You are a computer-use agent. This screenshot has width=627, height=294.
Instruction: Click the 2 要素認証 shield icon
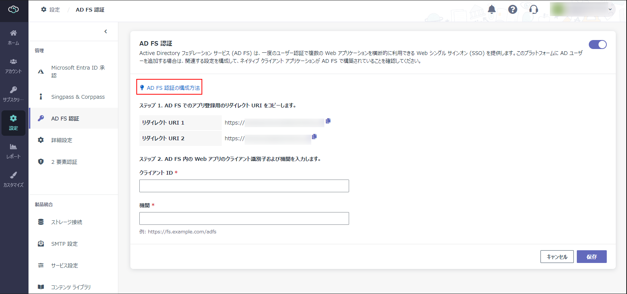[41, 162]
